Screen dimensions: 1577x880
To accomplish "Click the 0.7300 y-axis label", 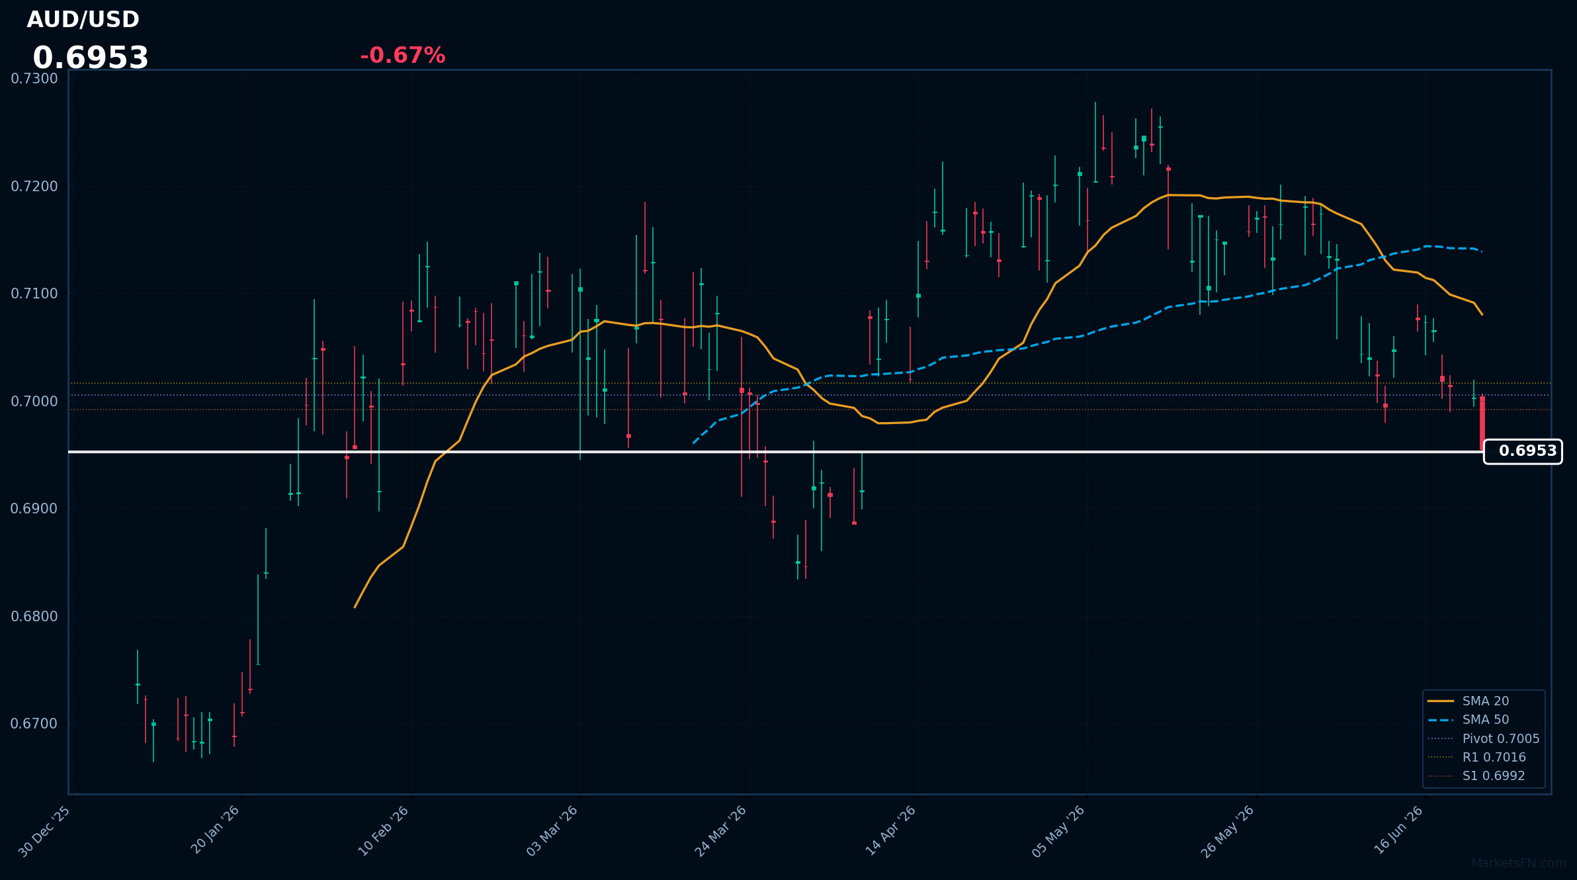I will click(x=34, y=79).
